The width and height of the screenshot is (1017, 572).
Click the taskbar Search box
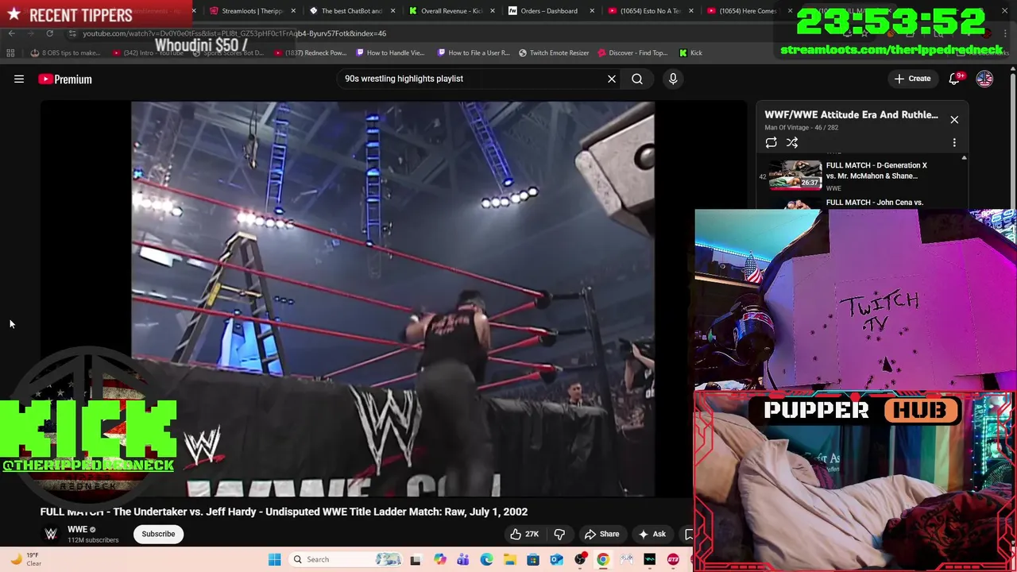click(x=347, y=559)
